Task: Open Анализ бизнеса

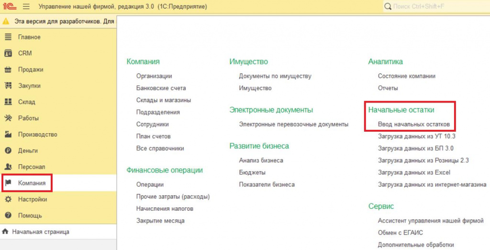Action: click(x=261, y=160)
